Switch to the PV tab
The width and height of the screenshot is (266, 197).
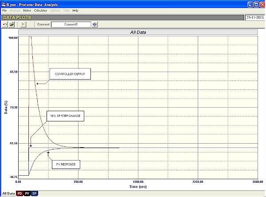coord(27,193)
